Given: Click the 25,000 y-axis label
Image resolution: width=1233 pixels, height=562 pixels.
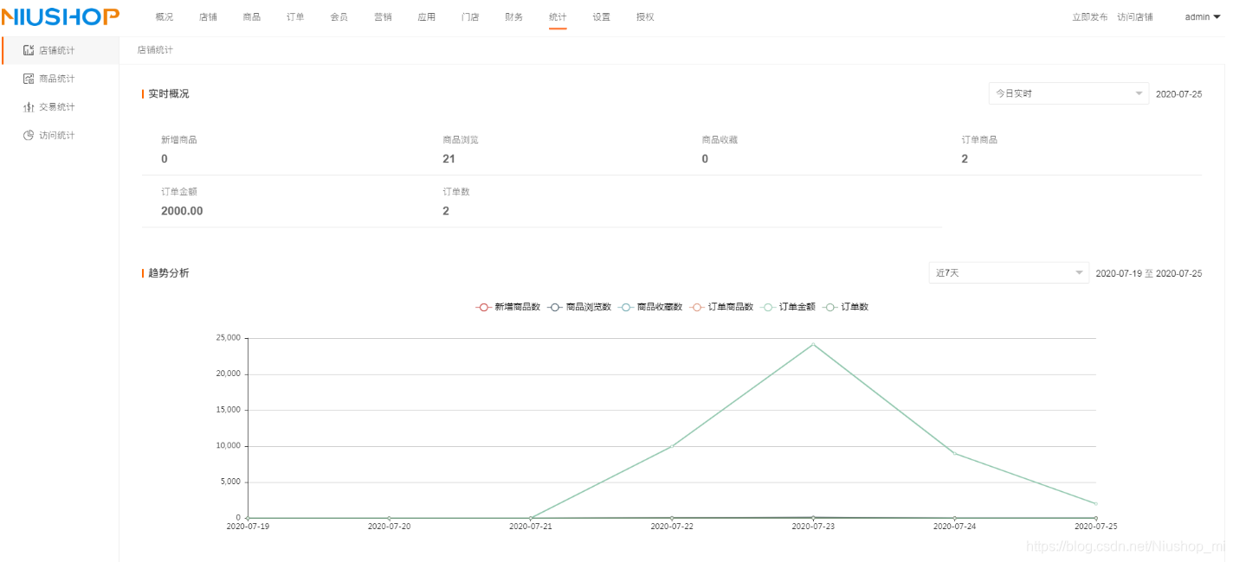Looking at the screenshot, I should point(229,338).
